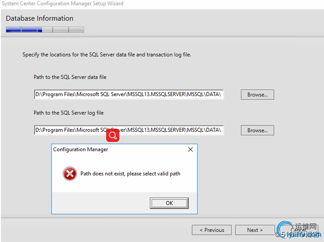
Task: Click the 'Path to the SQL Server data file' label
Action: 70,77
